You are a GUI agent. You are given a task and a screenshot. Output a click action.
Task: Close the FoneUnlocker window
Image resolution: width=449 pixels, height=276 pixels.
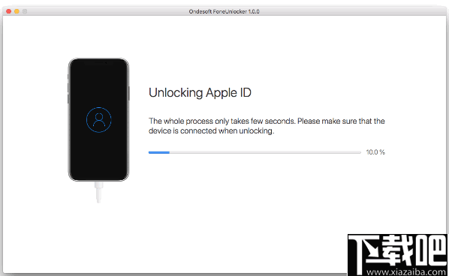[8, 11]
